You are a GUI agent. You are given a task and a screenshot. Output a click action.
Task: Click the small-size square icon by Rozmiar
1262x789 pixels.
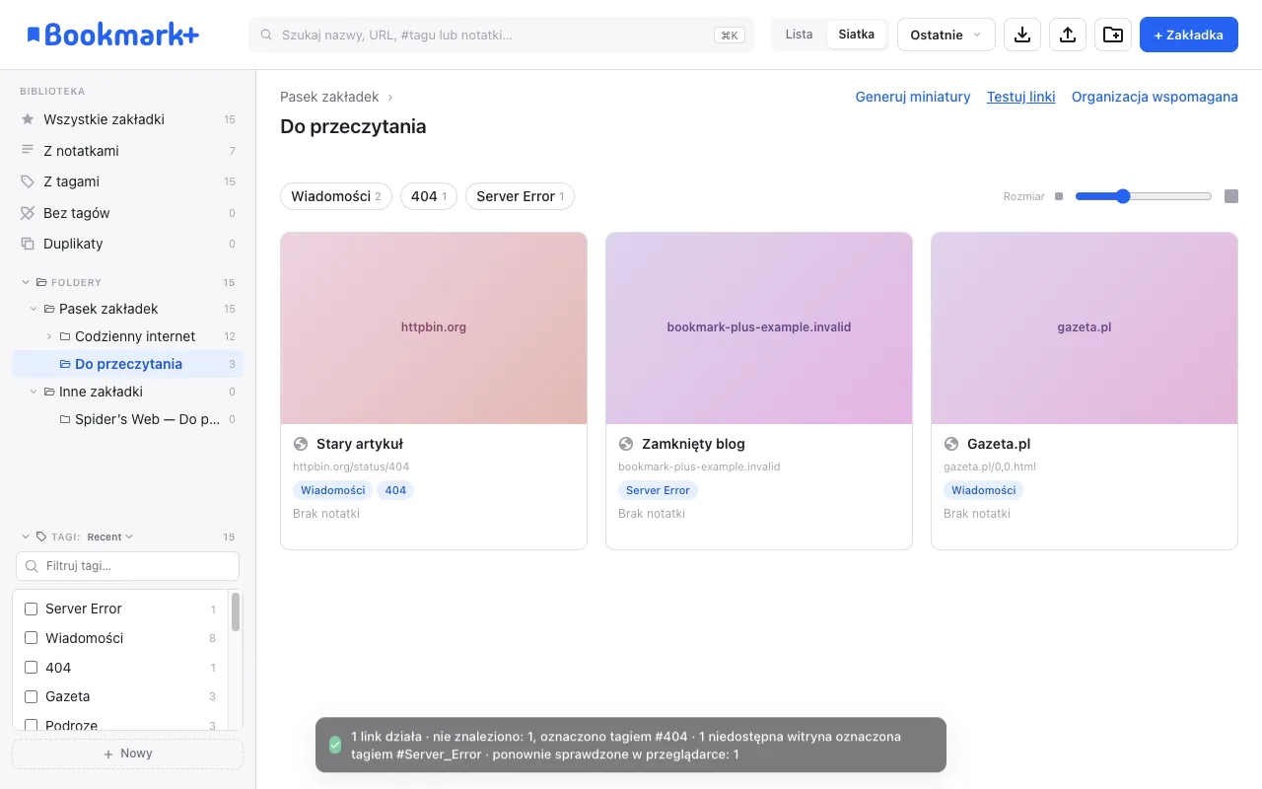(x=1059, y=196)
